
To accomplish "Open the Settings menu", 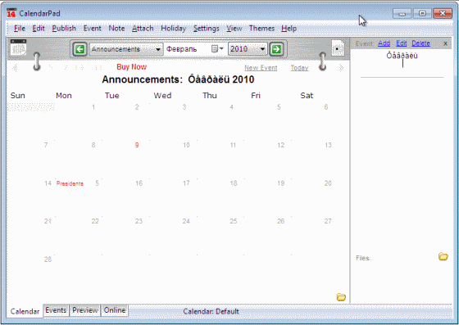I will point(206,29).
